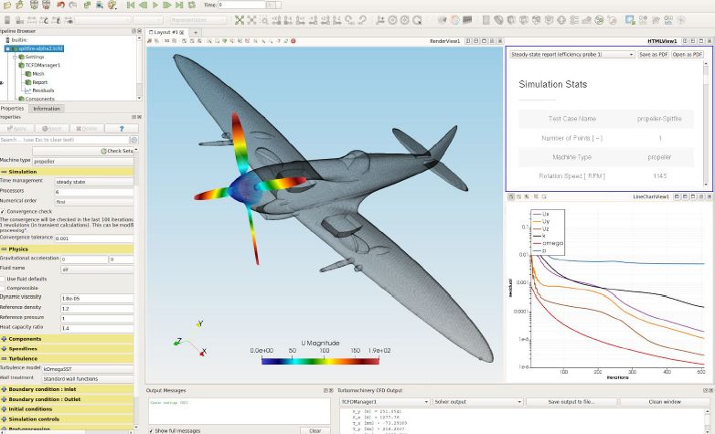
Task: Click the Edit Color Map icon
Action: click(19, 19)
